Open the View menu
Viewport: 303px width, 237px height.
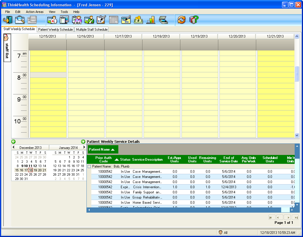point(52,12)
